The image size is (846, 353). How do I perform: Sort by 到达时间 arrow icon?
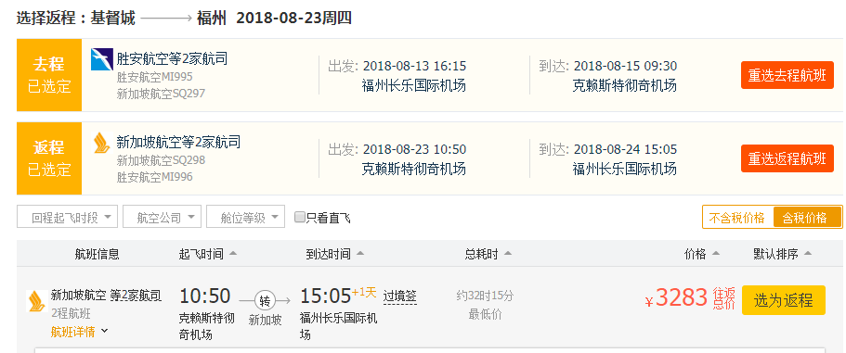360,254
